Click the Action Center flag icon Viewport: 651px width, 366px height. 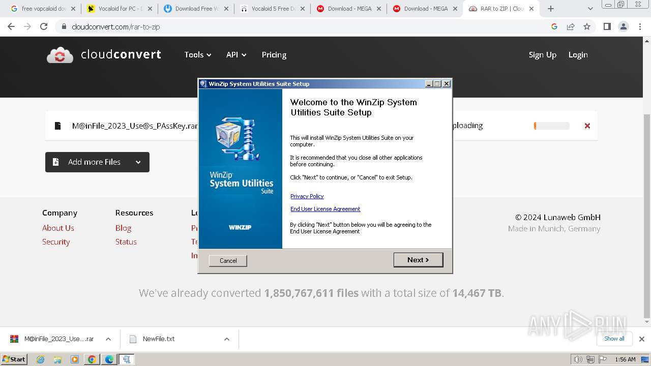[602, 359]
